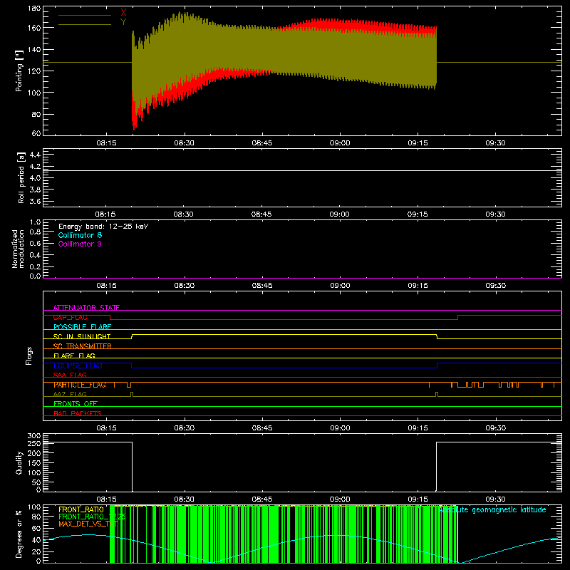The height and width of the screenshot is (570, 570).
Task: Click the GAP_FLAG label
Action: [70, 317]
